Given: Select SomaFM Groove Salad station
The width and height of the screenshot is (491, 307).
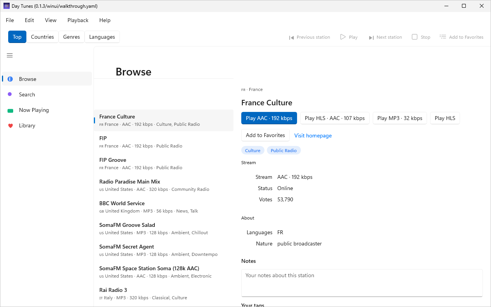Looking at the screenshot, I should point(164,229).
